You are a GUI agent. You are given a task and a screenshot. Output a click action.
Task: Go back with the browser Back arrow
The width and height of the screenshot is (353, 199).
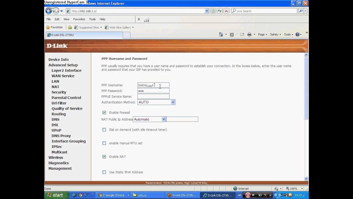pos(49,11)
